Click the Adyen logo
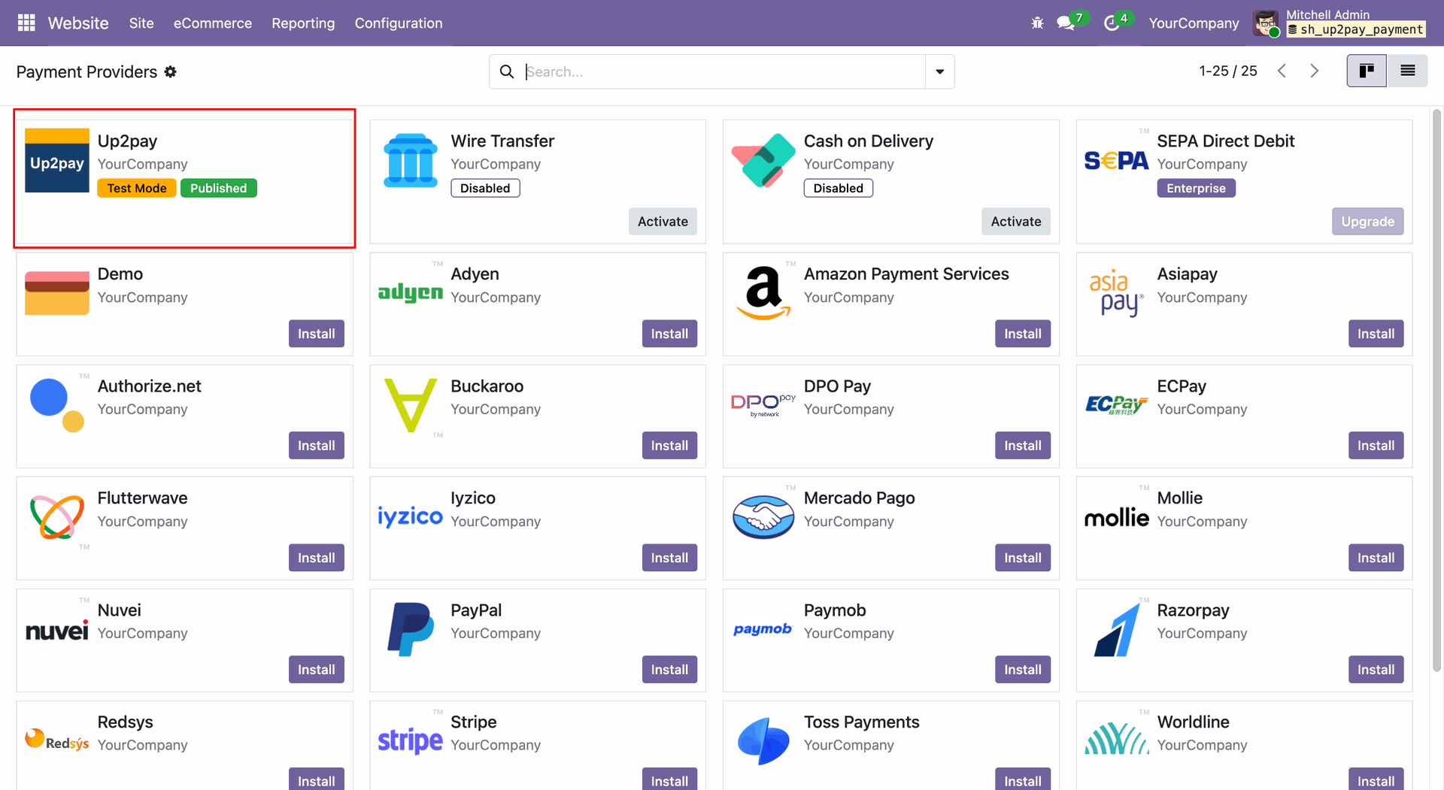1444x790 pixels. [x=411, y=293]
